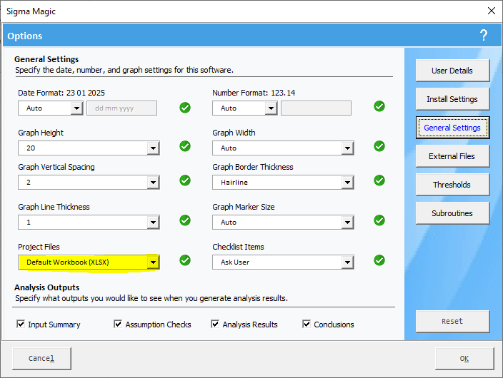Click green checkmark beside Number Format
This screenshot has width=503, height=378.
(x=379, y=107)
